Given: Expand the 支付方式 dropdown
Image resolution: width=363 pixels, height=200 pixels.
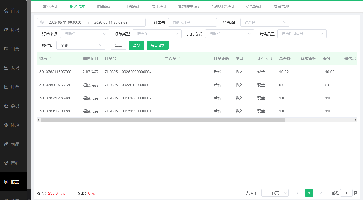Looking at the screenshot, I should point(230,34).
